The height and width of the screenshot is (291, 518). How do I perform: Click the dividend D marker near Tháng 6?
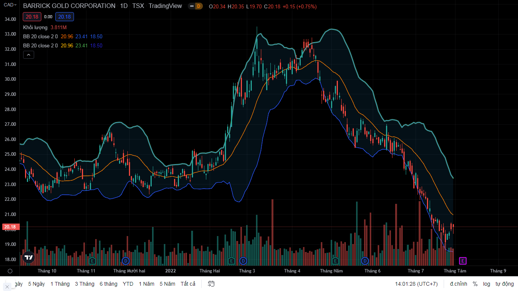[365, 261]
